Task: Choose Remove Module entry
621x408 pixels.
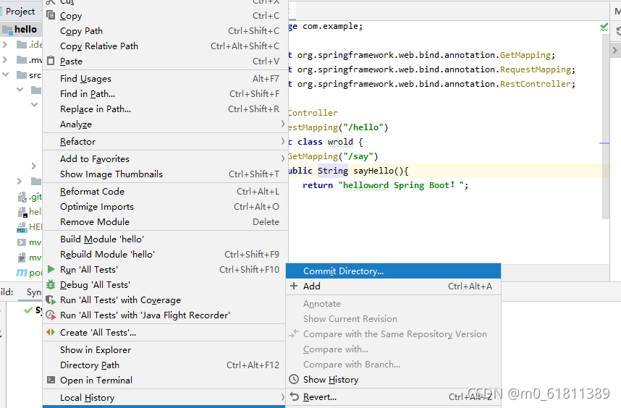Action: [x=165, y=221]
